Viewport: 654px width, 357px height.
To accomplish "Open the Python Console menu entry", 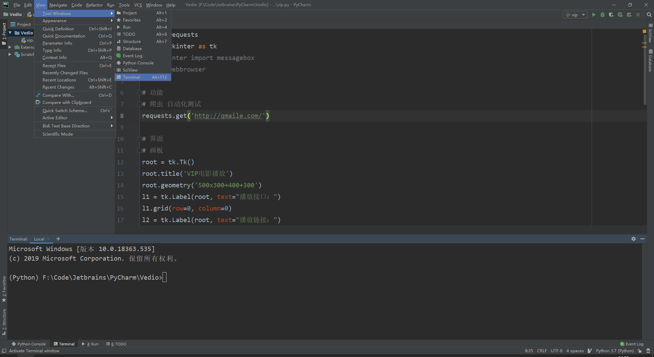I will pos(138,63).
